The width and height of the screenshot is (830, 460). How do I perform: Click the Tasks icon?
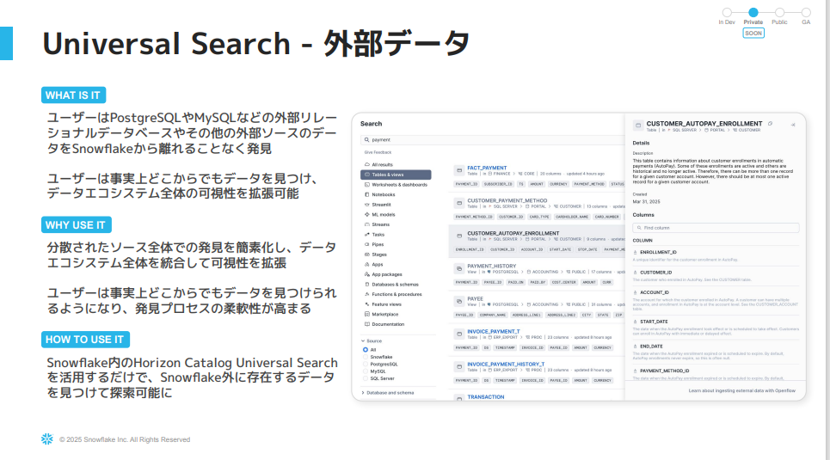click(x=366, y=235)
